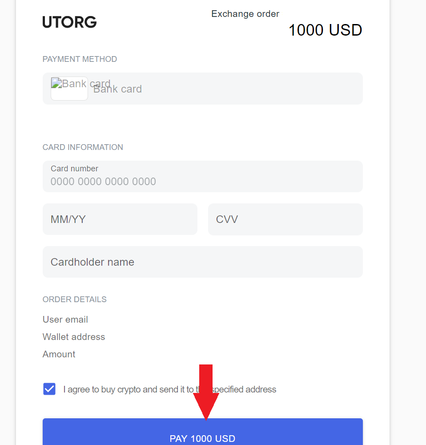
Task: Click the small Card number field label
Action: 74,169
